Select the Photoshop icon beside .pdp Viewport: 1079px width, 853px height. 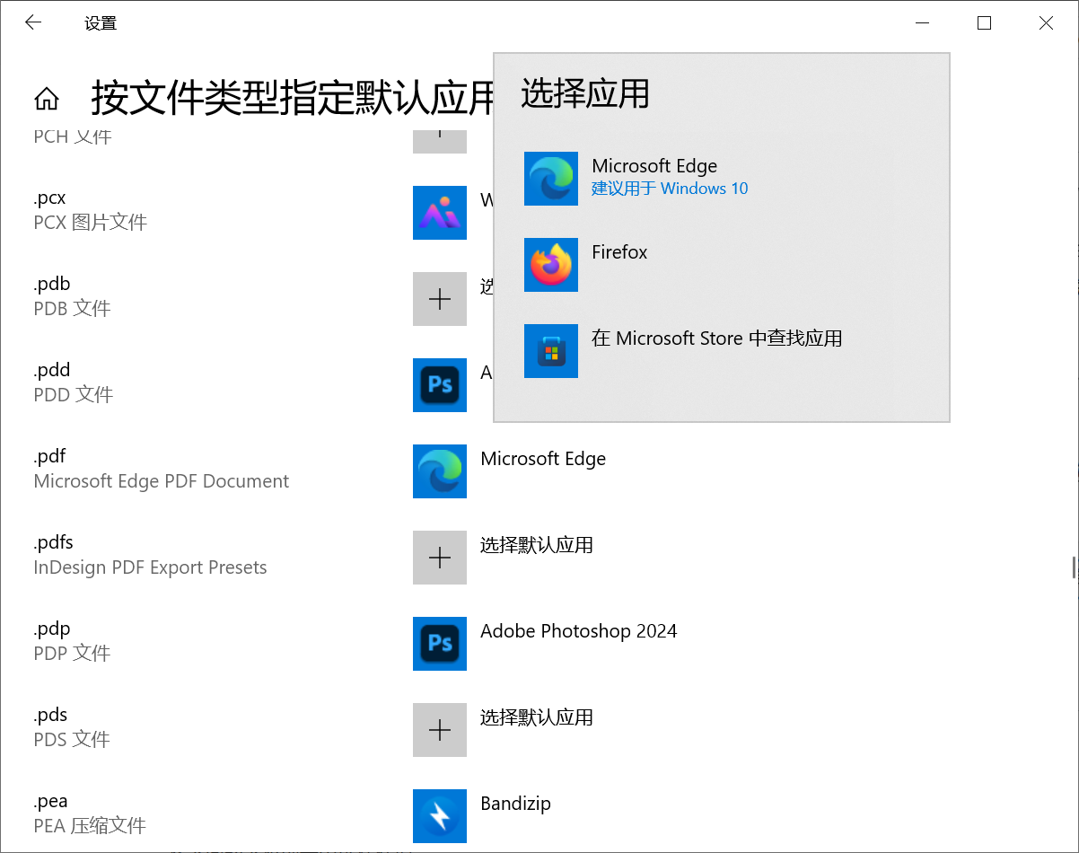(x=439, y=644)
